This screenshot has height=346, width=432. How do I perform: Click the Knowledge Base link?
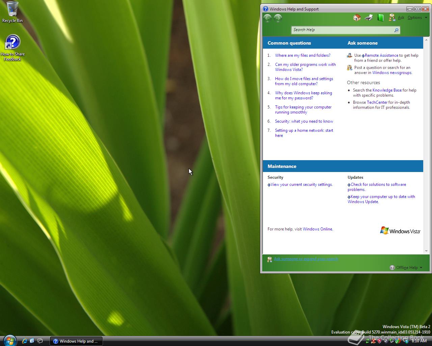pyautogui.click(x=387, y=90)
